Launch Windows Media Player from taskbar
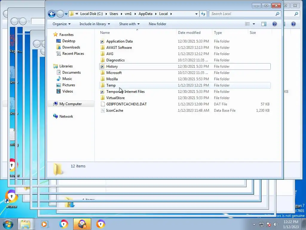Viewport: 306px width, 230px height. click(45, 224)
